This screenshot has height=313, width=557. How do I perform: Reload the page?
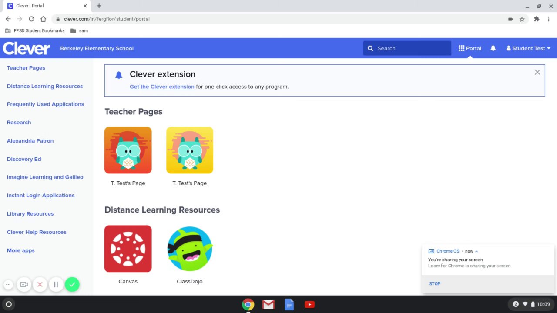31,19
